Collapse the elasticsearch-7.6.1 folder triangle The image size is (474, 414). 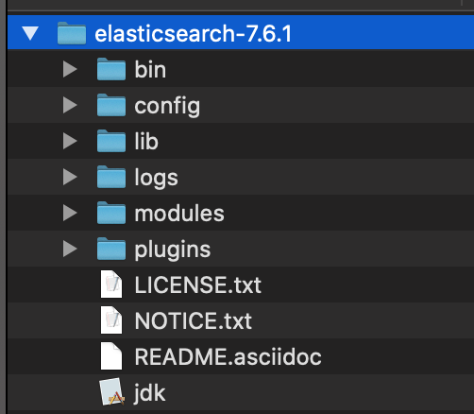coord(30,33)
